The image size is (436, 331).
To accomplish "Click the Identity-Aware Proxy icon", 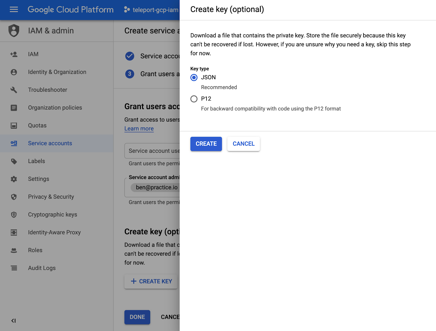I will (x=14, y=232).
